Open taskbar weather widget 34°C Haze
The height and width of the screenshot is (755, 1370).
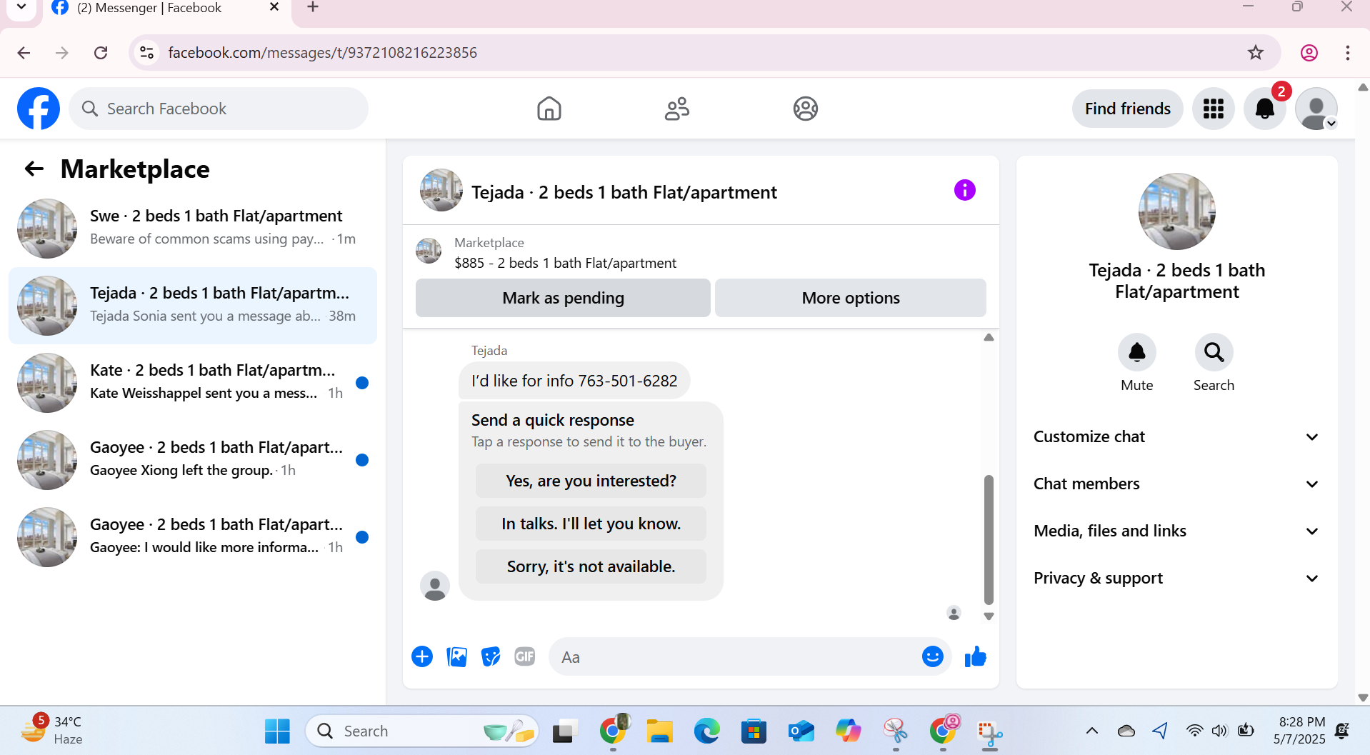pyautogui.click(x=51, y=730)
